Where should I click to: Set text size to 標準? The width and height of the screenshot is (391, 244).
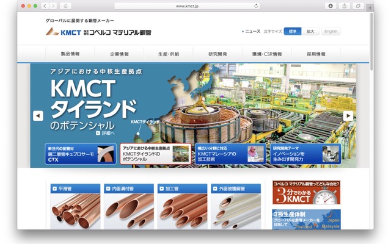point(293,31)
